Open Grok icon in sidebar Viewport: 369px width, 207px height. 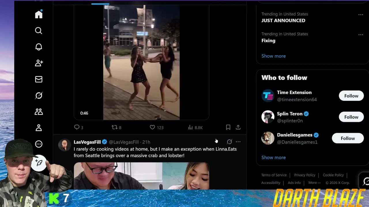39,95
